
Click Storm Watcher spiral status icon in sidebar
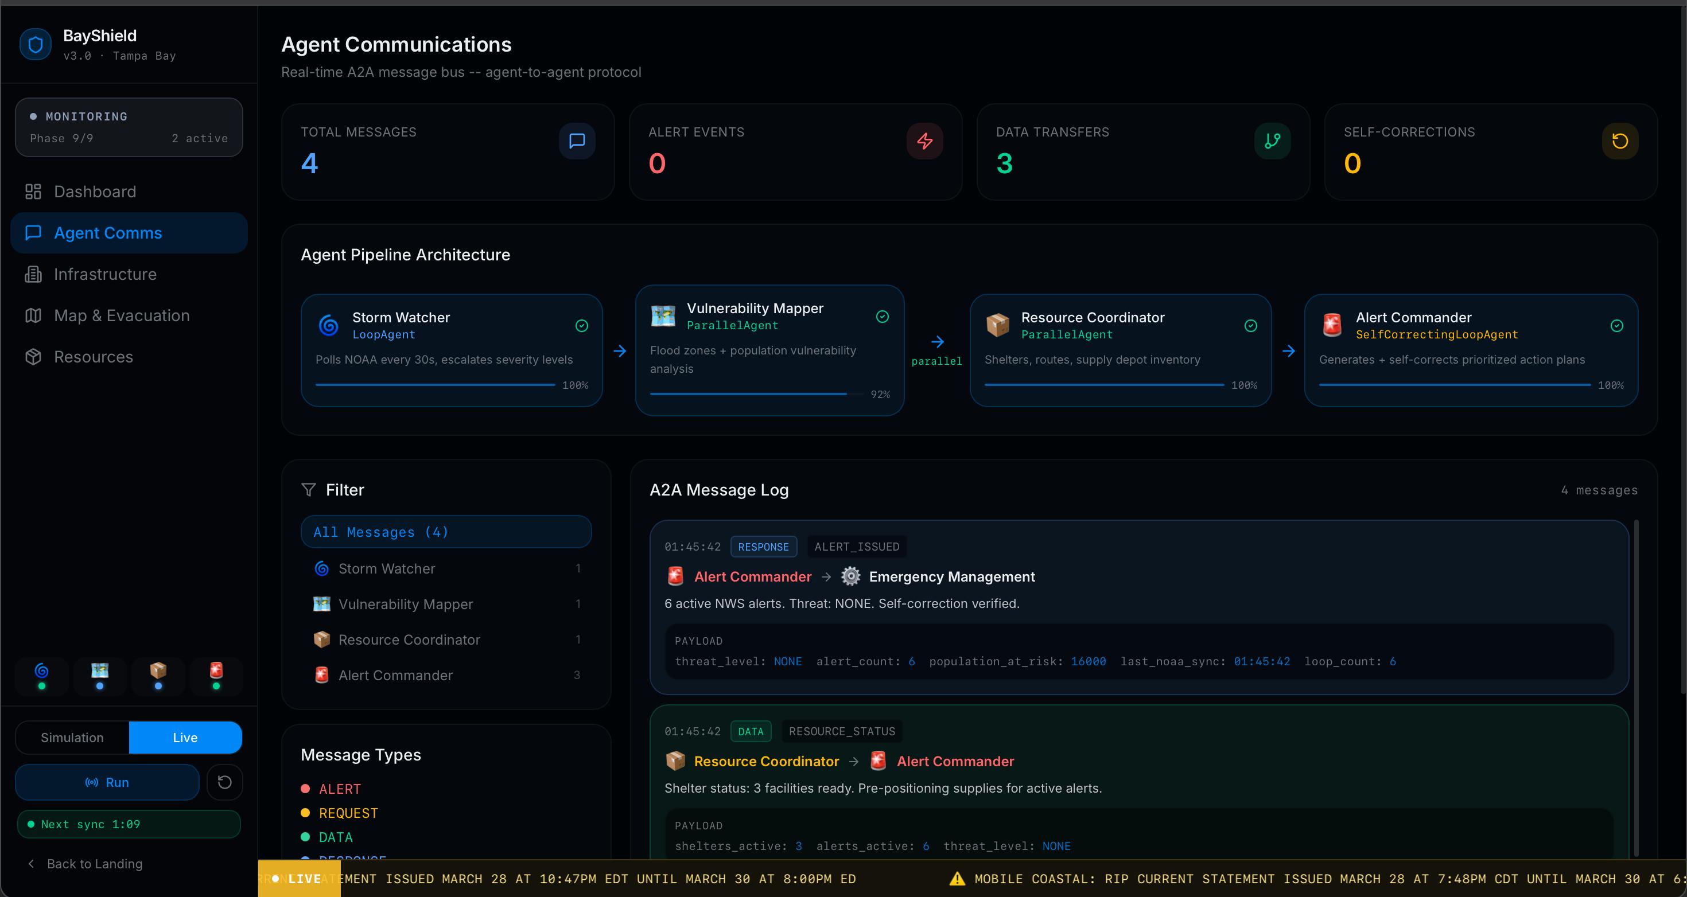(x=42, y=671)
